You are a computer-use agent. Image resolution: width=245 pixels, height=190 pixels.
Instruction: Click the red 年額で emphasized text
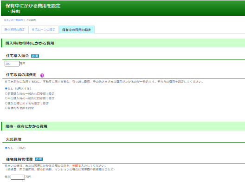[77, 165]
